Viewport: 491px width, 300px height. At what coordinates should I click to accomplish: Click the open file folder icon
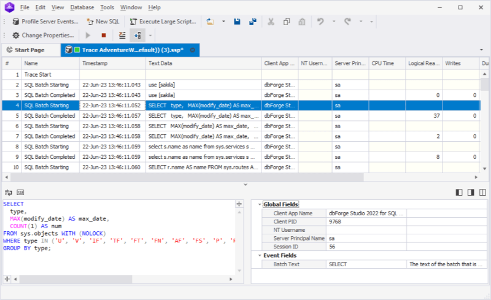(210, 21)
